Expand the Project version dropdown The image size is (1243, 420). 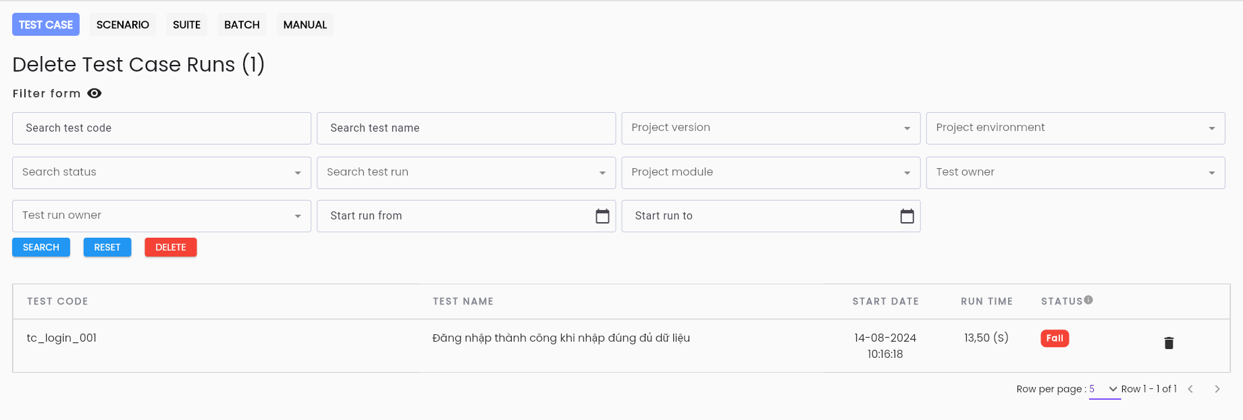(x=771, y=128)
